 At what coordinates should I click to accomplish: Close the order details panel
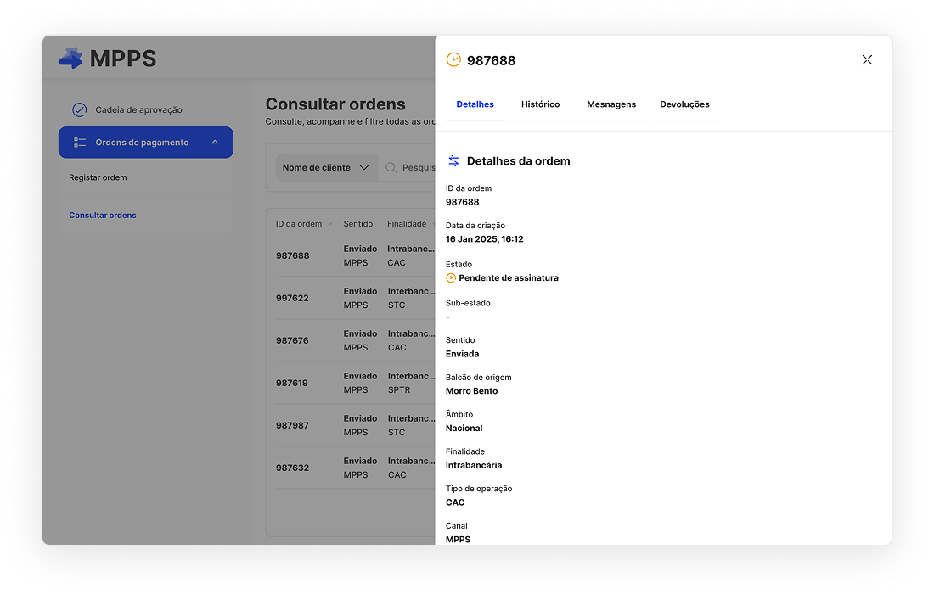pyautogui.click(x=867, y=60)
